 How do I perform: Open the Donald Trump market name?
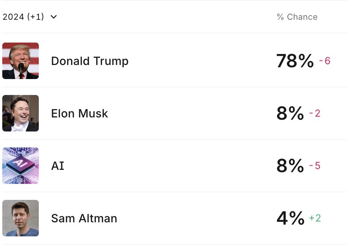click(90, 61)
